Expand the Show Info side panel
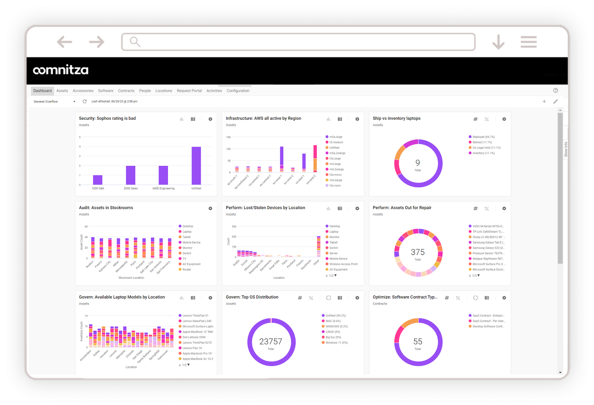The height and width of the screenshot is (405, 594). coord(566,149)
